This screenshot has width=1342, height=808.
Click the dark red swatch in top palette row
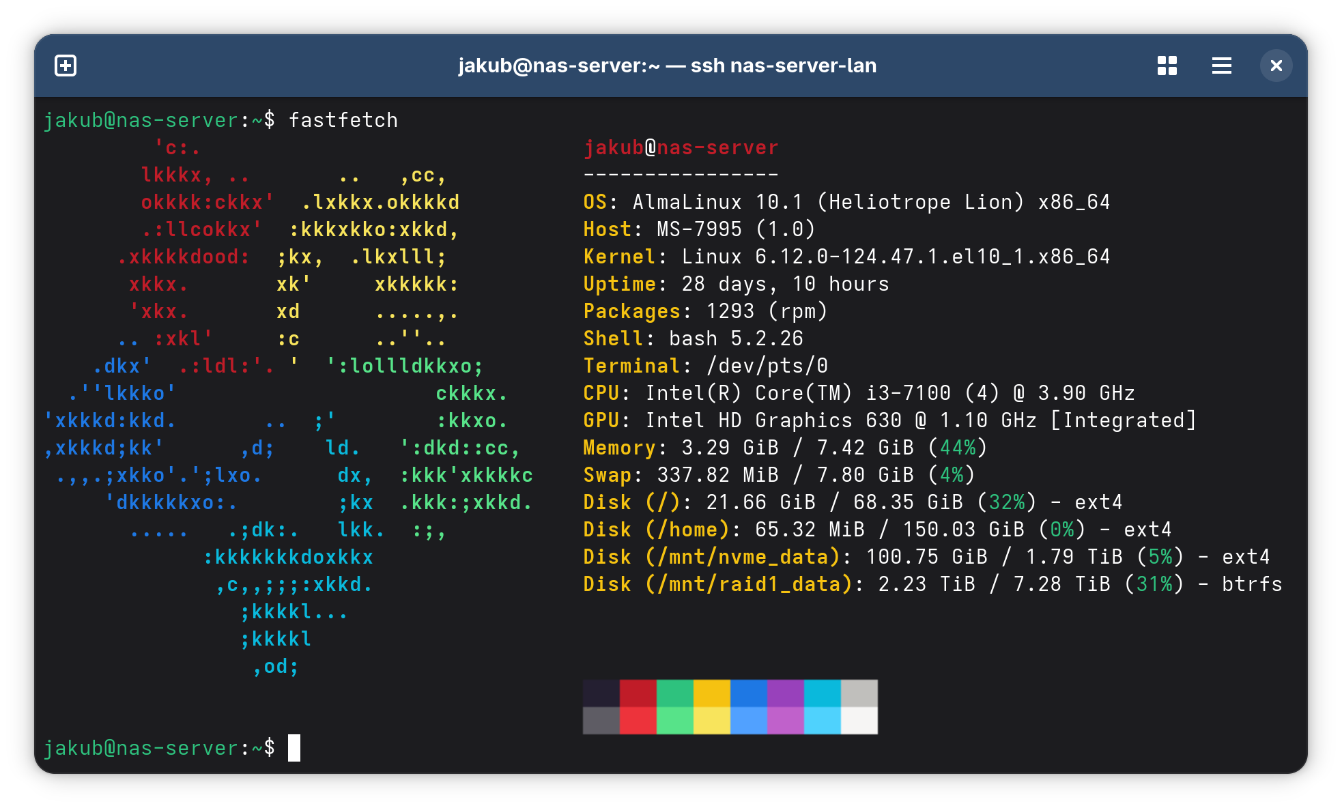point(638,693)
